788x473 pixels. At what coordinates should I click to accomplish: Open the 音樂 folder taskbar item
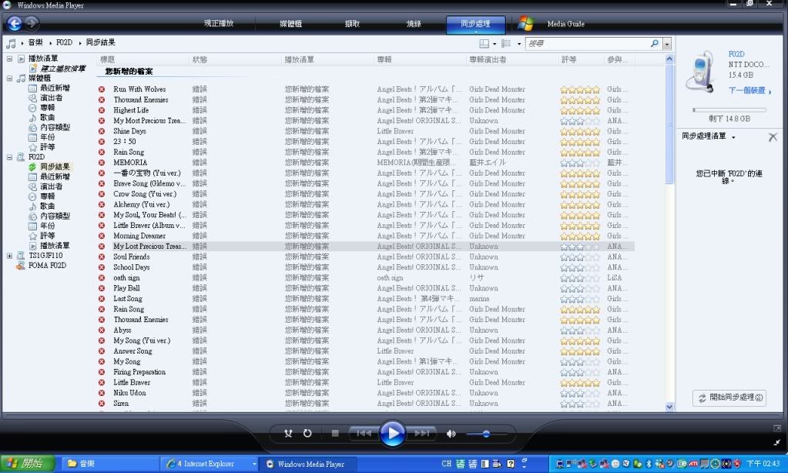pos(111,464)
